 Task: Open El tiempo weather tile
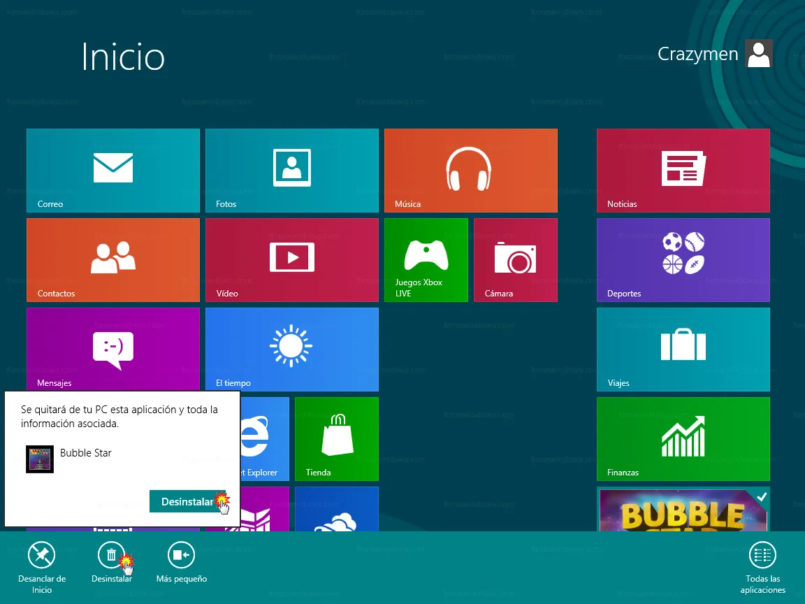pyautogui.click(x=291, y=350)
